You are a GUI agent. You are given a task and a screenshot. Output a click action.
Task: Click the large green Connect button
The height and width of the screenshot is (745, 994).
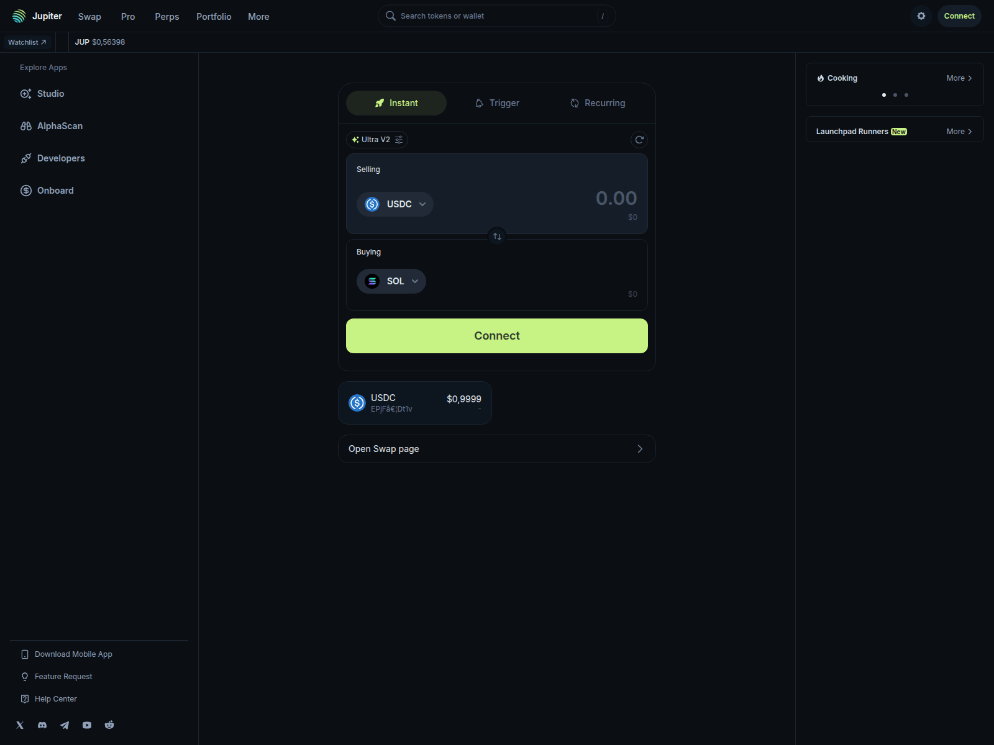pos(497,336)
